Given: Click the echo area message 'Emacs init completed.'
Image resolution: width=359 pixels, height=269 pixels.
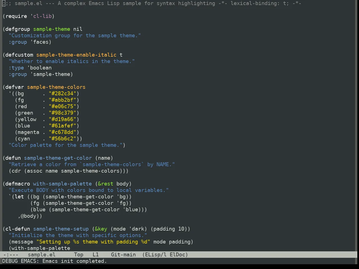Looking at the screenshot, I should (x=75, y=261).
